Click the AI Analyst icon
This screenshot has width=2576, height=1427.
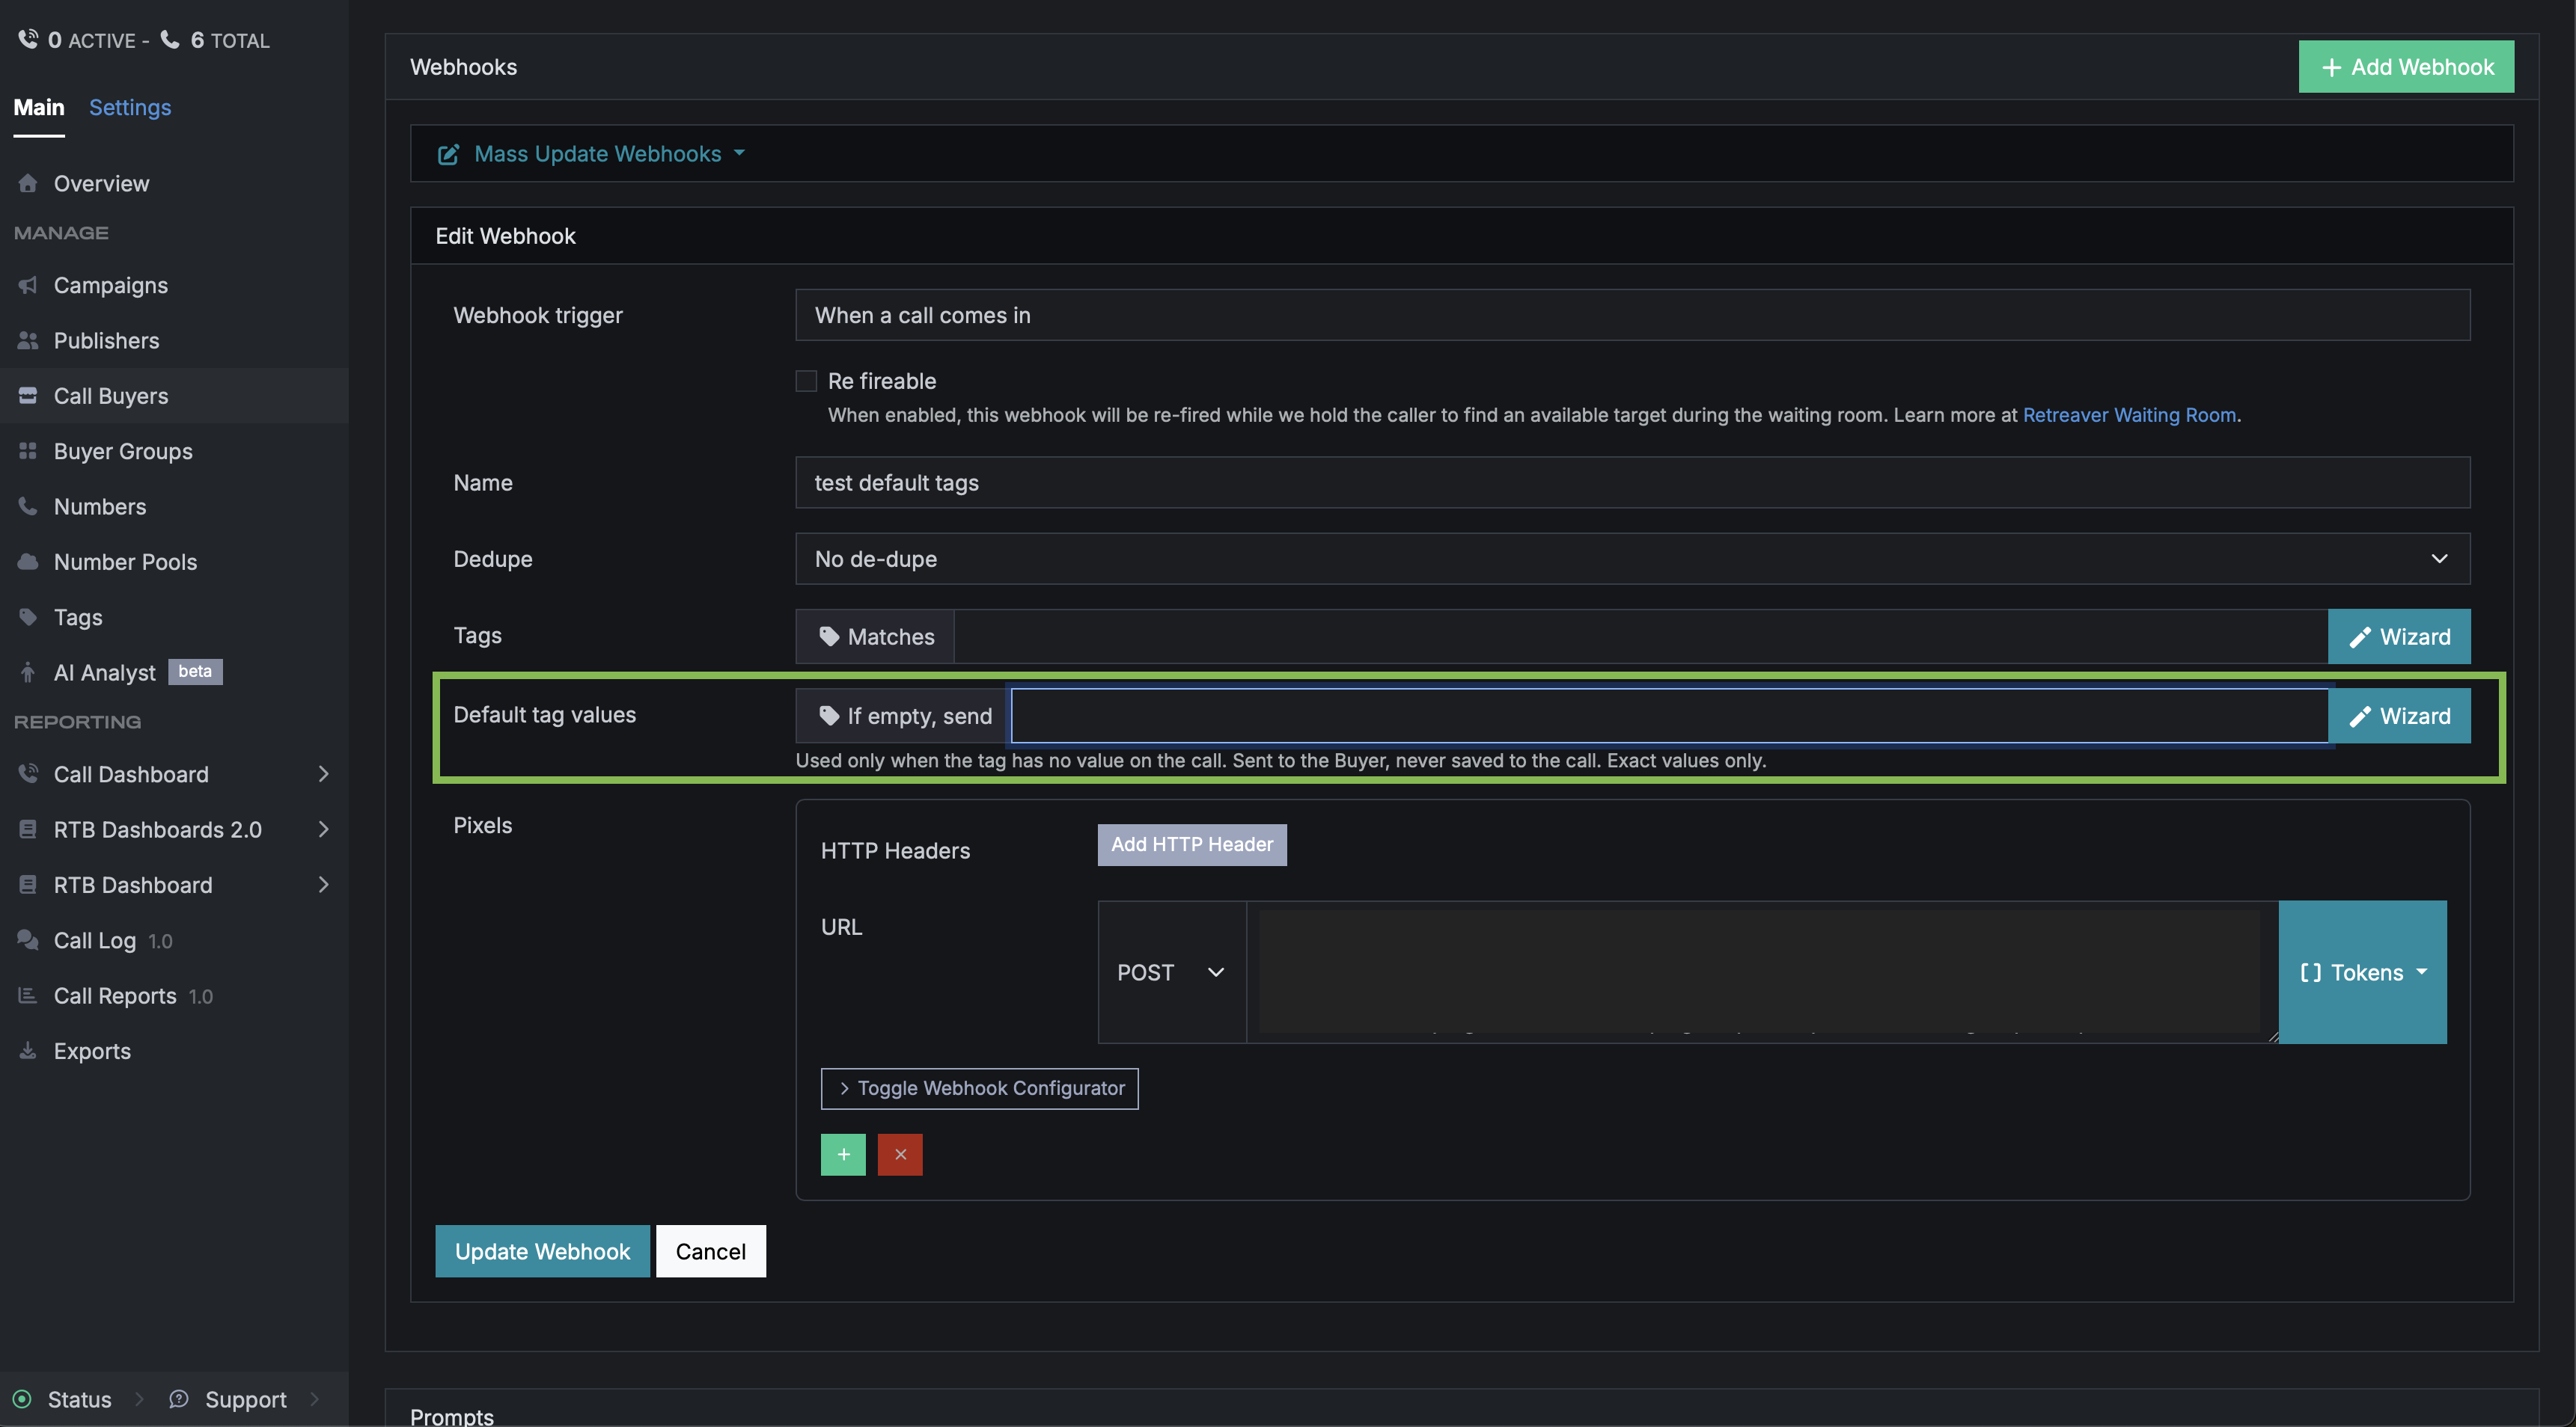click(x=28, y=672)
